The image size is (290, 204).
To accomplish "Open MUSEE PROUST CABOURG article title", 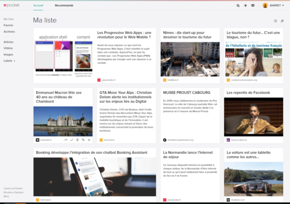I will click(187, 93).
